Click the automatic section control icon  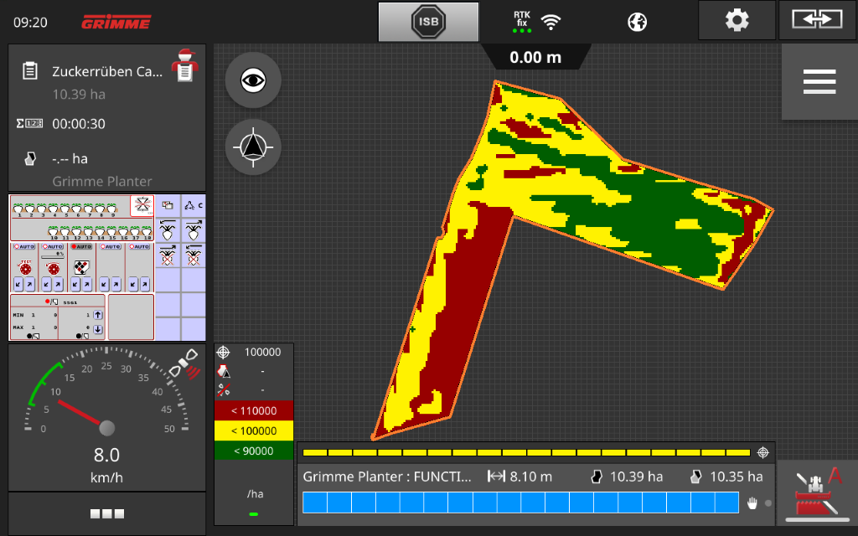tap(817, 495)
